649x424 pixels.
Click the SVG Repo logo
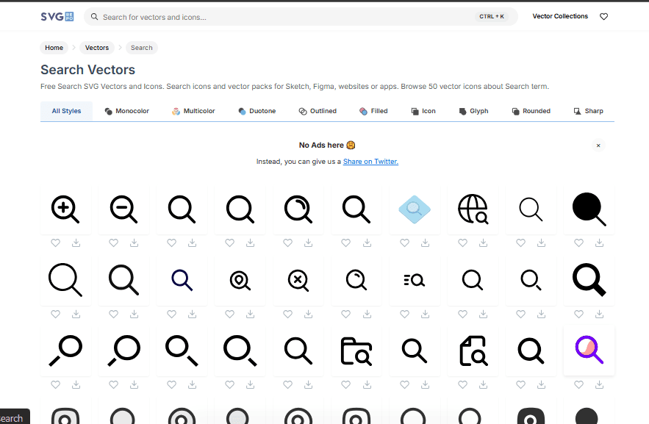tap(57, 17)
